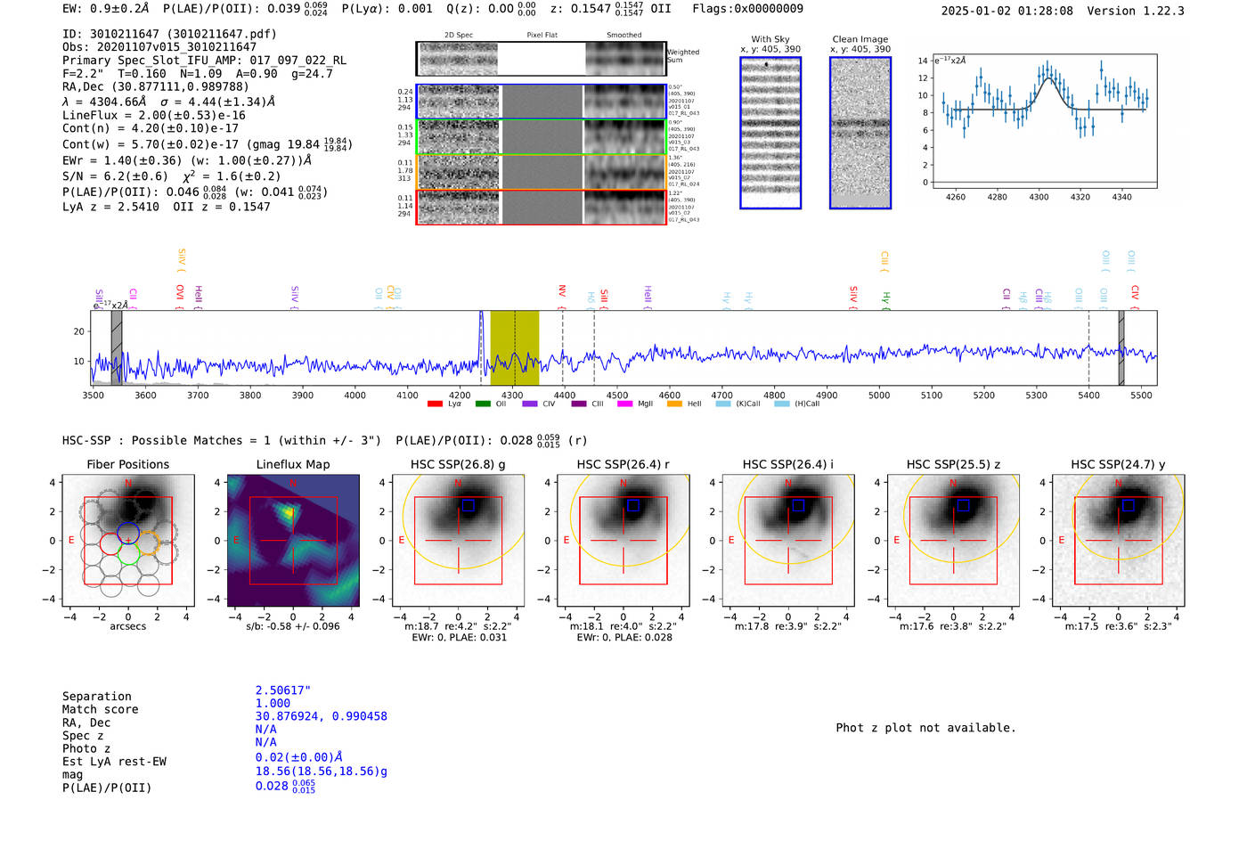The width and height of the screenshot is (1247, 849).
Task: Click the m:17.5 re:3.6" s:2.3" caption
Action: tap(1119, 626)
